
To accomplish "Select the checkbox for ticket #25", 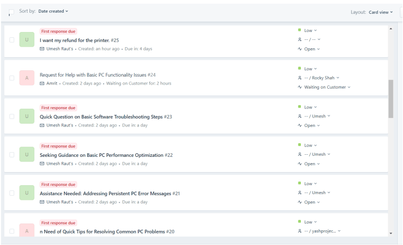I will coord(12,40).
